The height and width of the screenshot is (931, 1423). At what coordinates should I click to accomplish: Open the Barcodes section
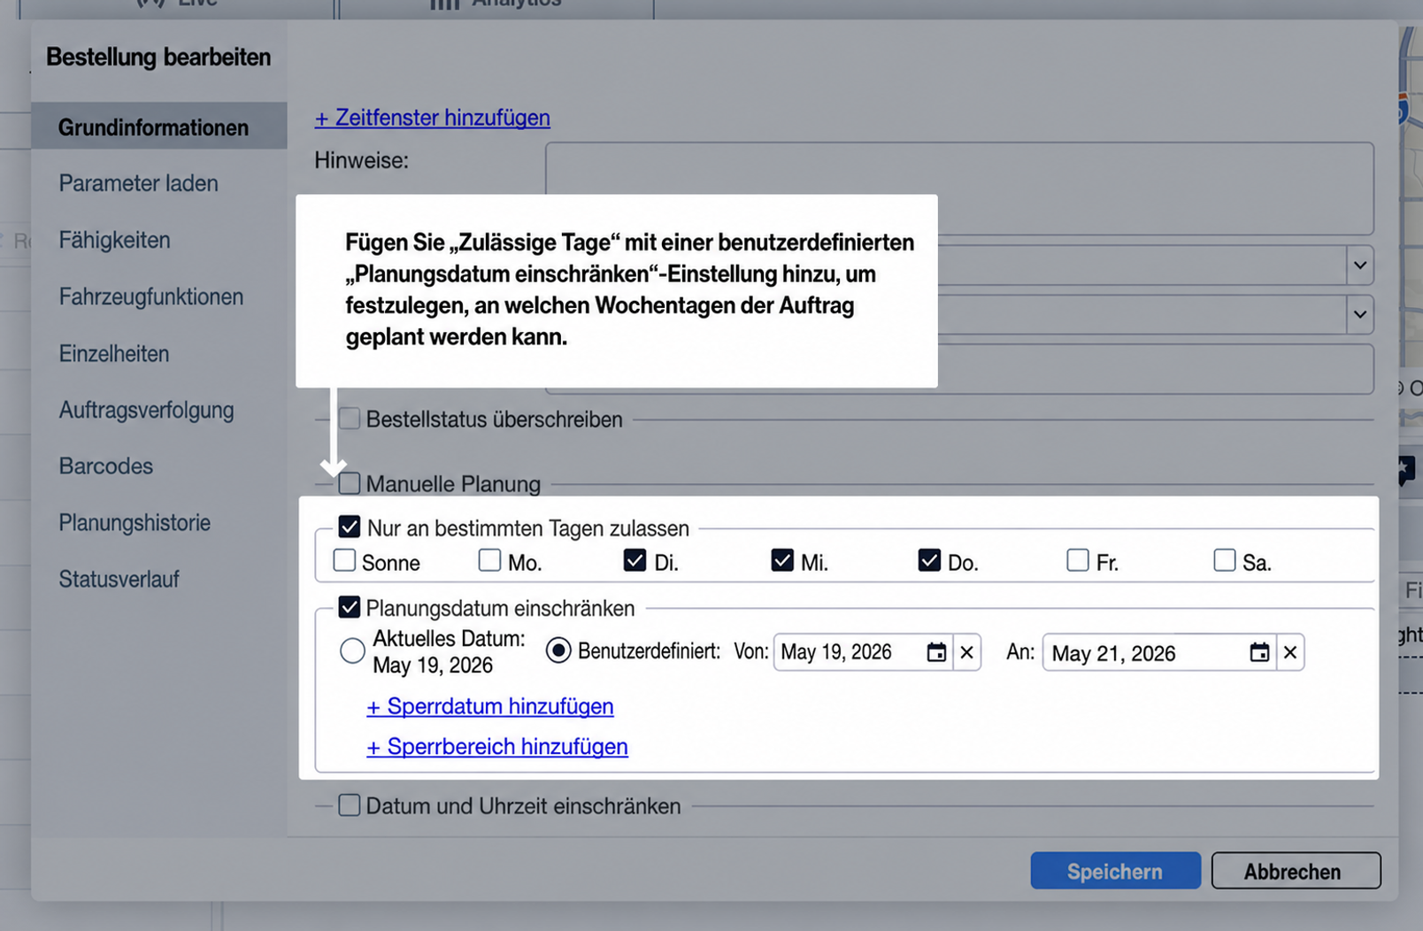click(106, 465)
